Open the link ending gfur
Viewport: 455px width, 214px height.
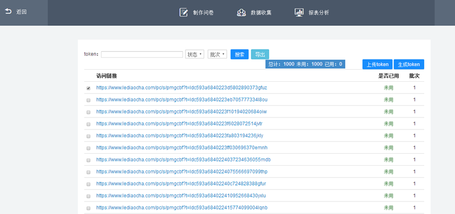click(x=181, y=184)
